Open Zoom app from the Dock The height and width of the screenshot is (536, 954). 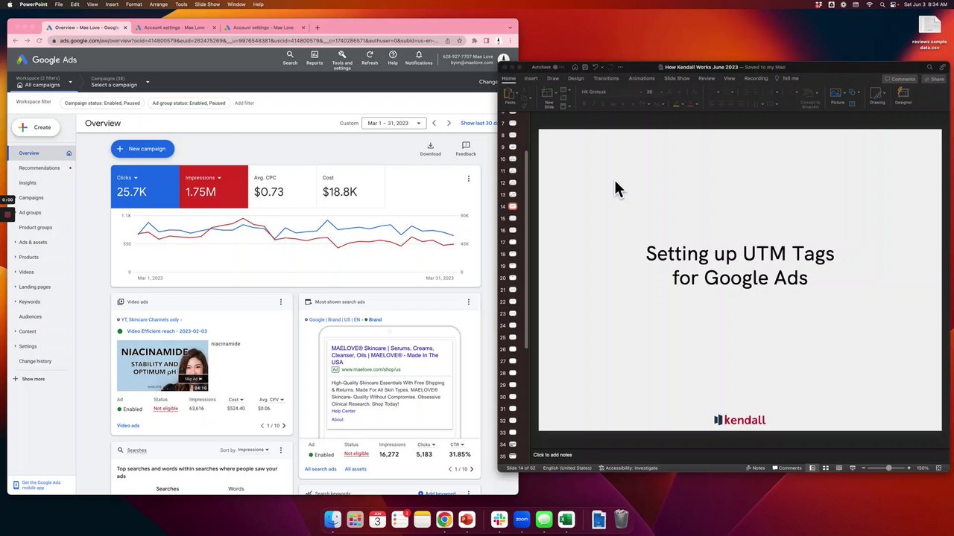[522, 519]
